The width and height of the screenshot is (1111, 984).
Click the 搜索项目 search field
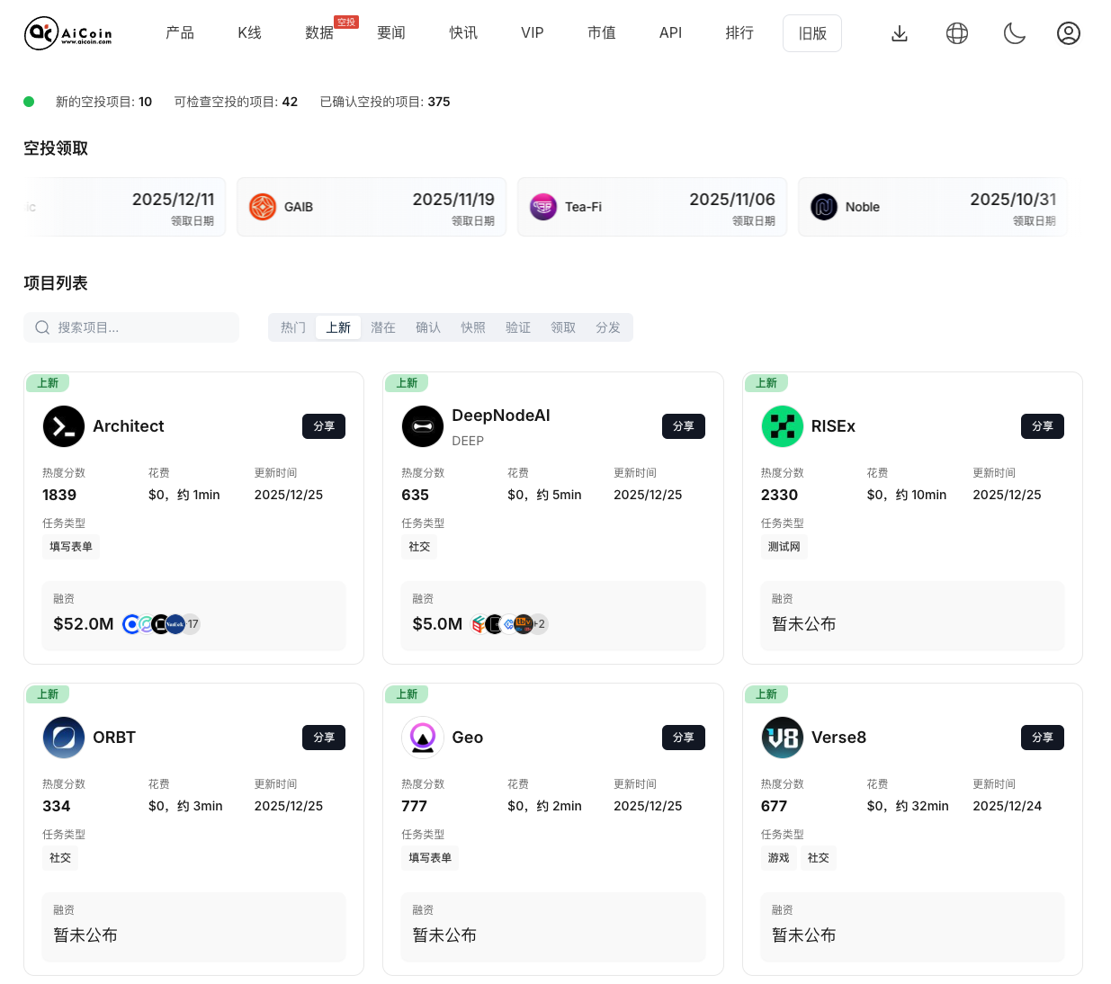coord(130,327)
